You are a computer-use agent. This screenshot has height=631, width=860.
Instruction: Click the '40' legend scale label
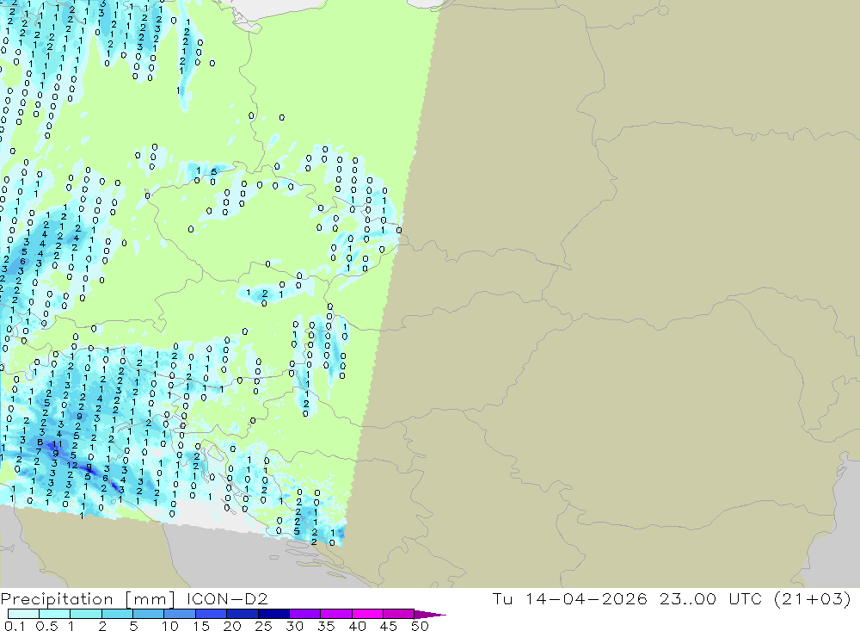point(357,626)
